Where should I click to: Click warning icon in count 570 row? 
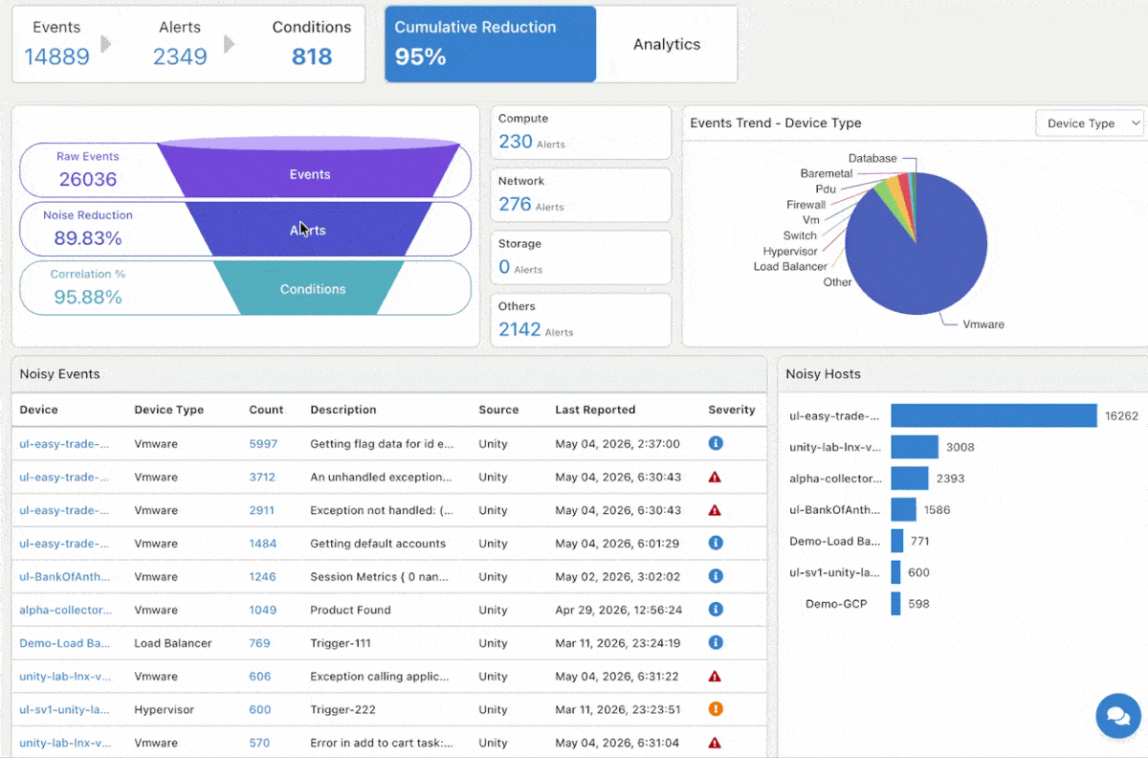pyautogui.click(x=715, y=743)
